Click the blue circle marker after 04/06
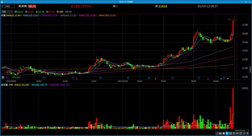 coord(199,78)
